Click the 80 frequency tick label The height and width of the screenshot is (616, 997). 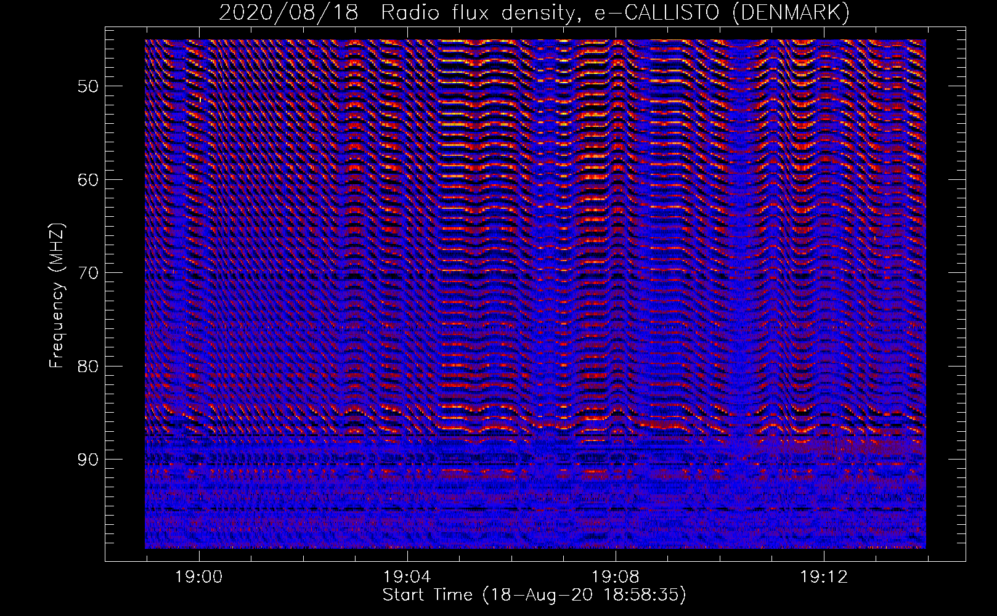pos(87,367)
